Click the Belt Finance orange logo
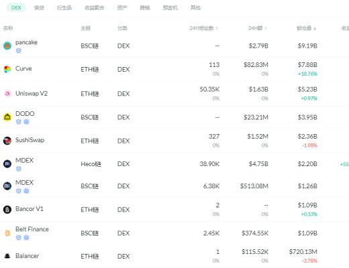349x268 pixels. click(7, 233)
